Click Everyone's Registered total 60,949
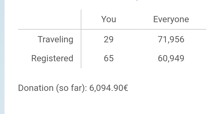 click(x=171, y=58)
